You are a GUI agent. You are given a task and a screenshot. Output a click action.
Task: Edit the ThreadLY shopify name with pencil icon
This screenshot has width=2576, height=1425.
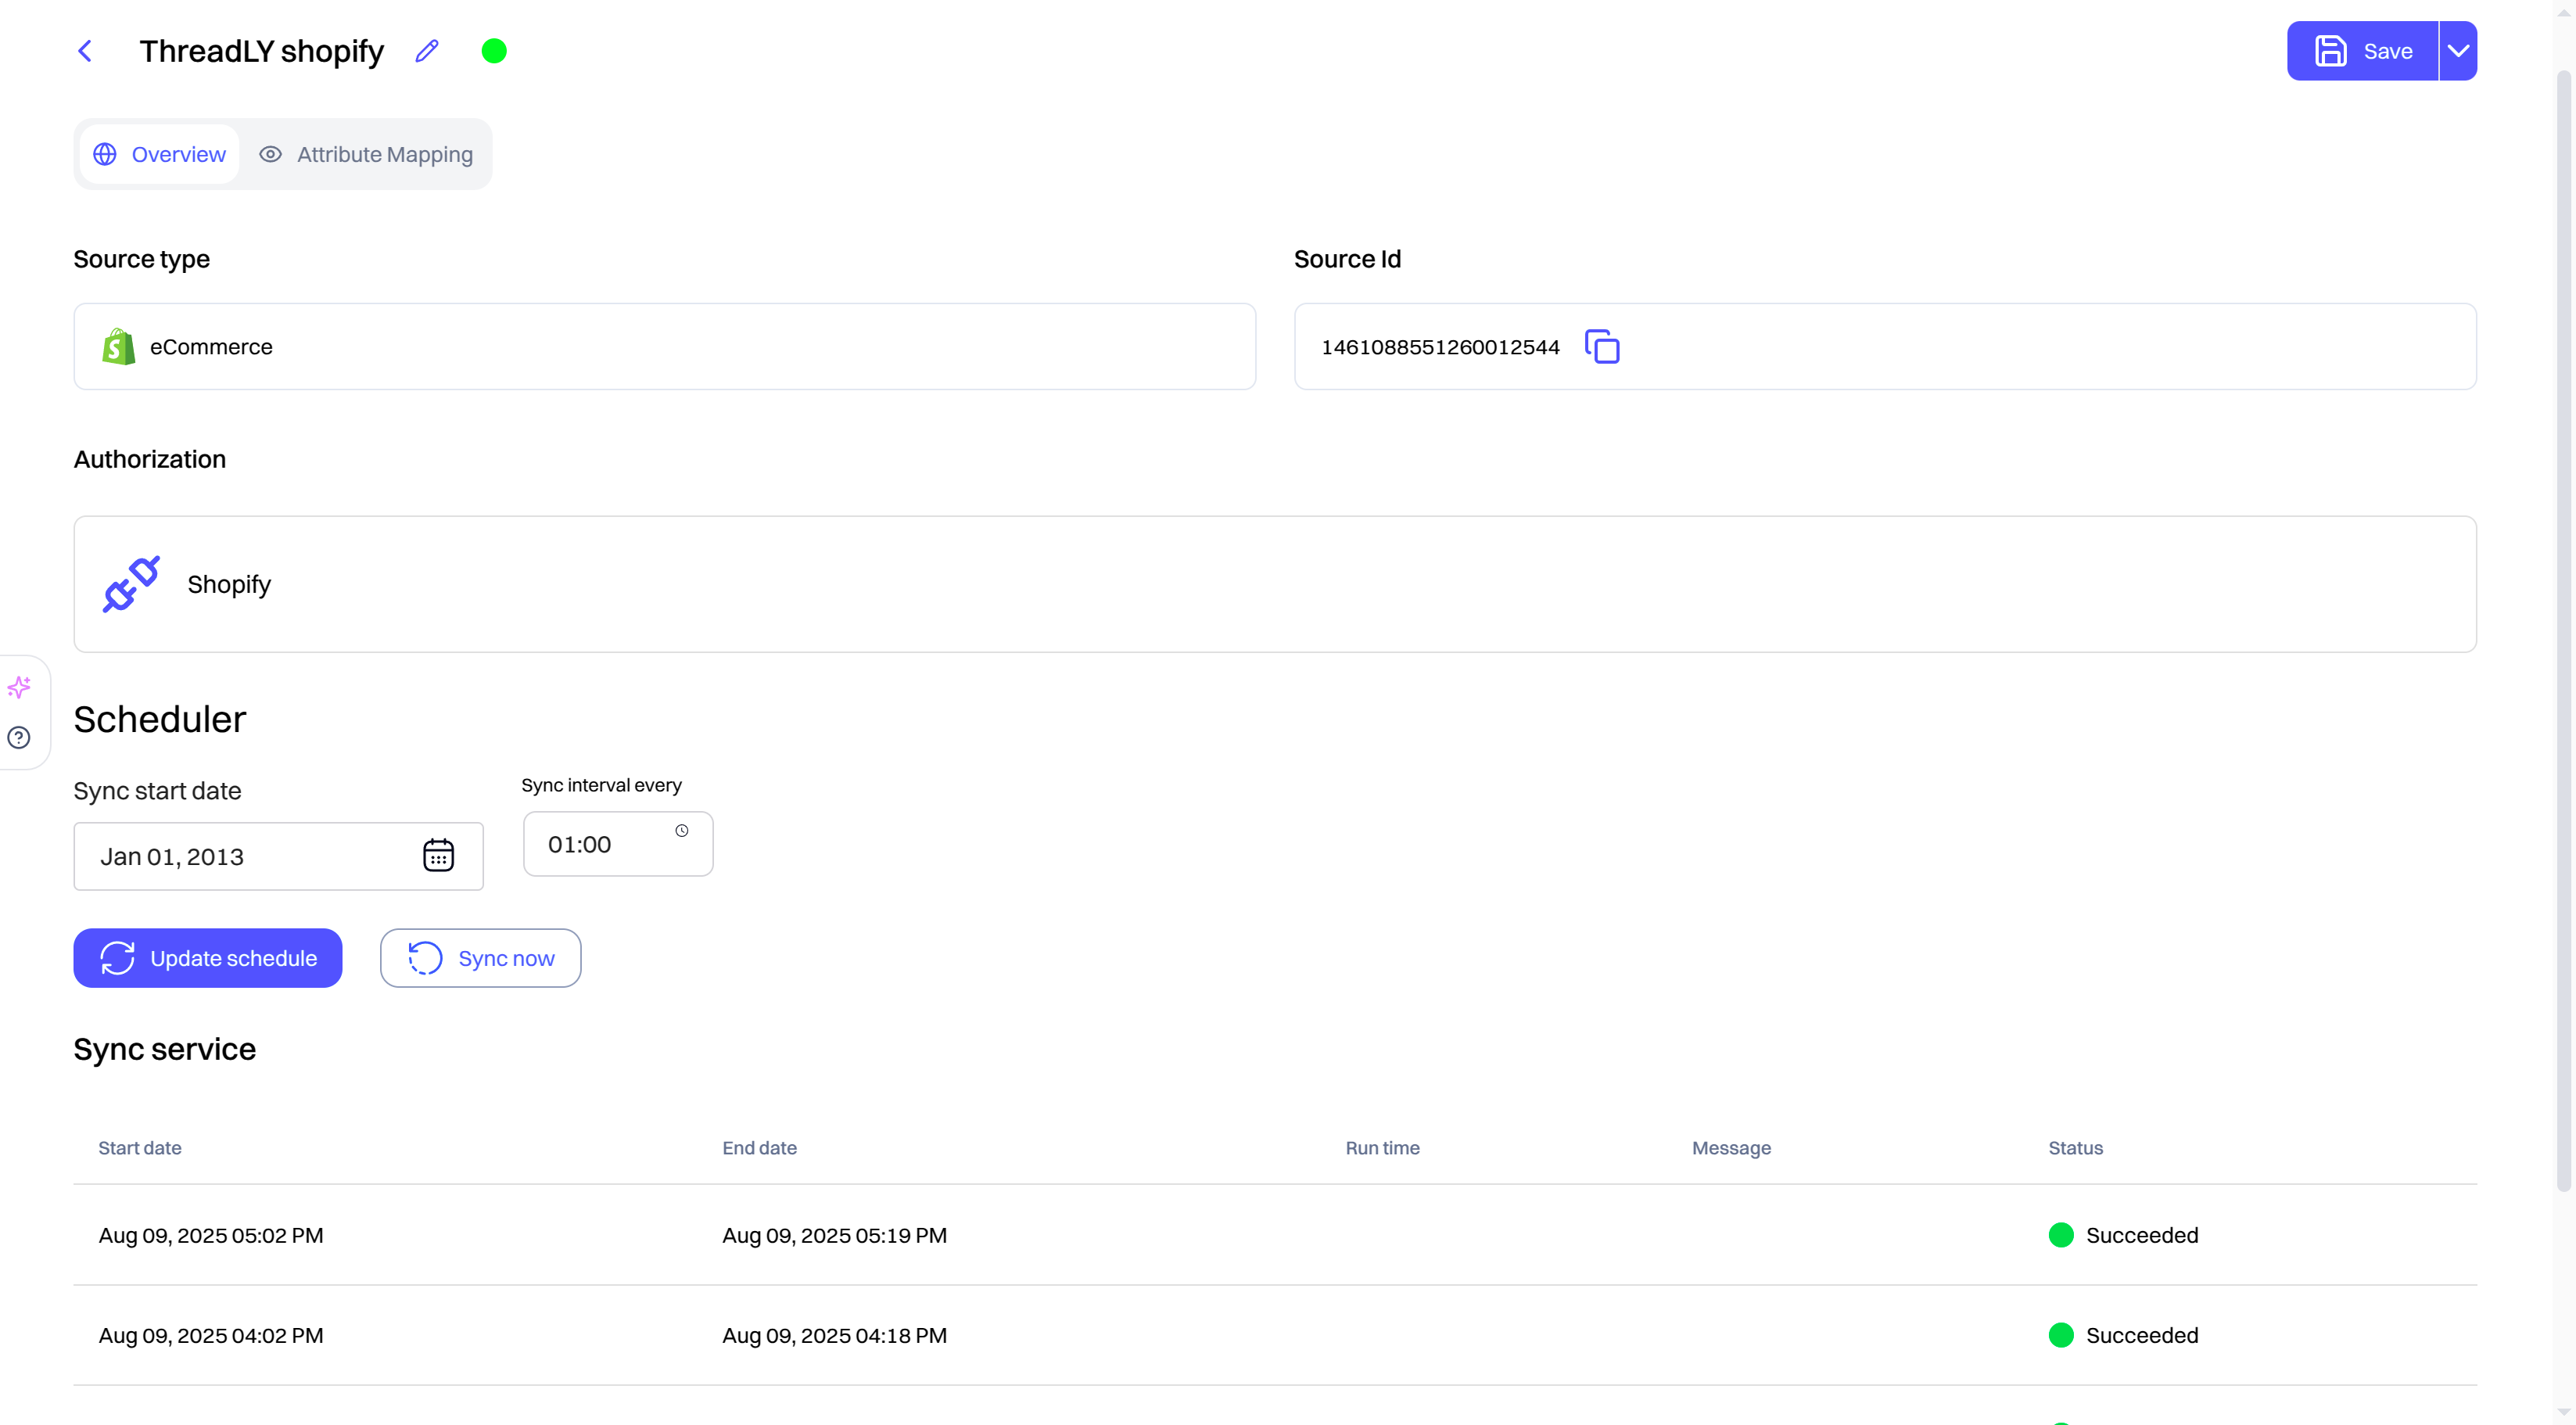[427, 51]
